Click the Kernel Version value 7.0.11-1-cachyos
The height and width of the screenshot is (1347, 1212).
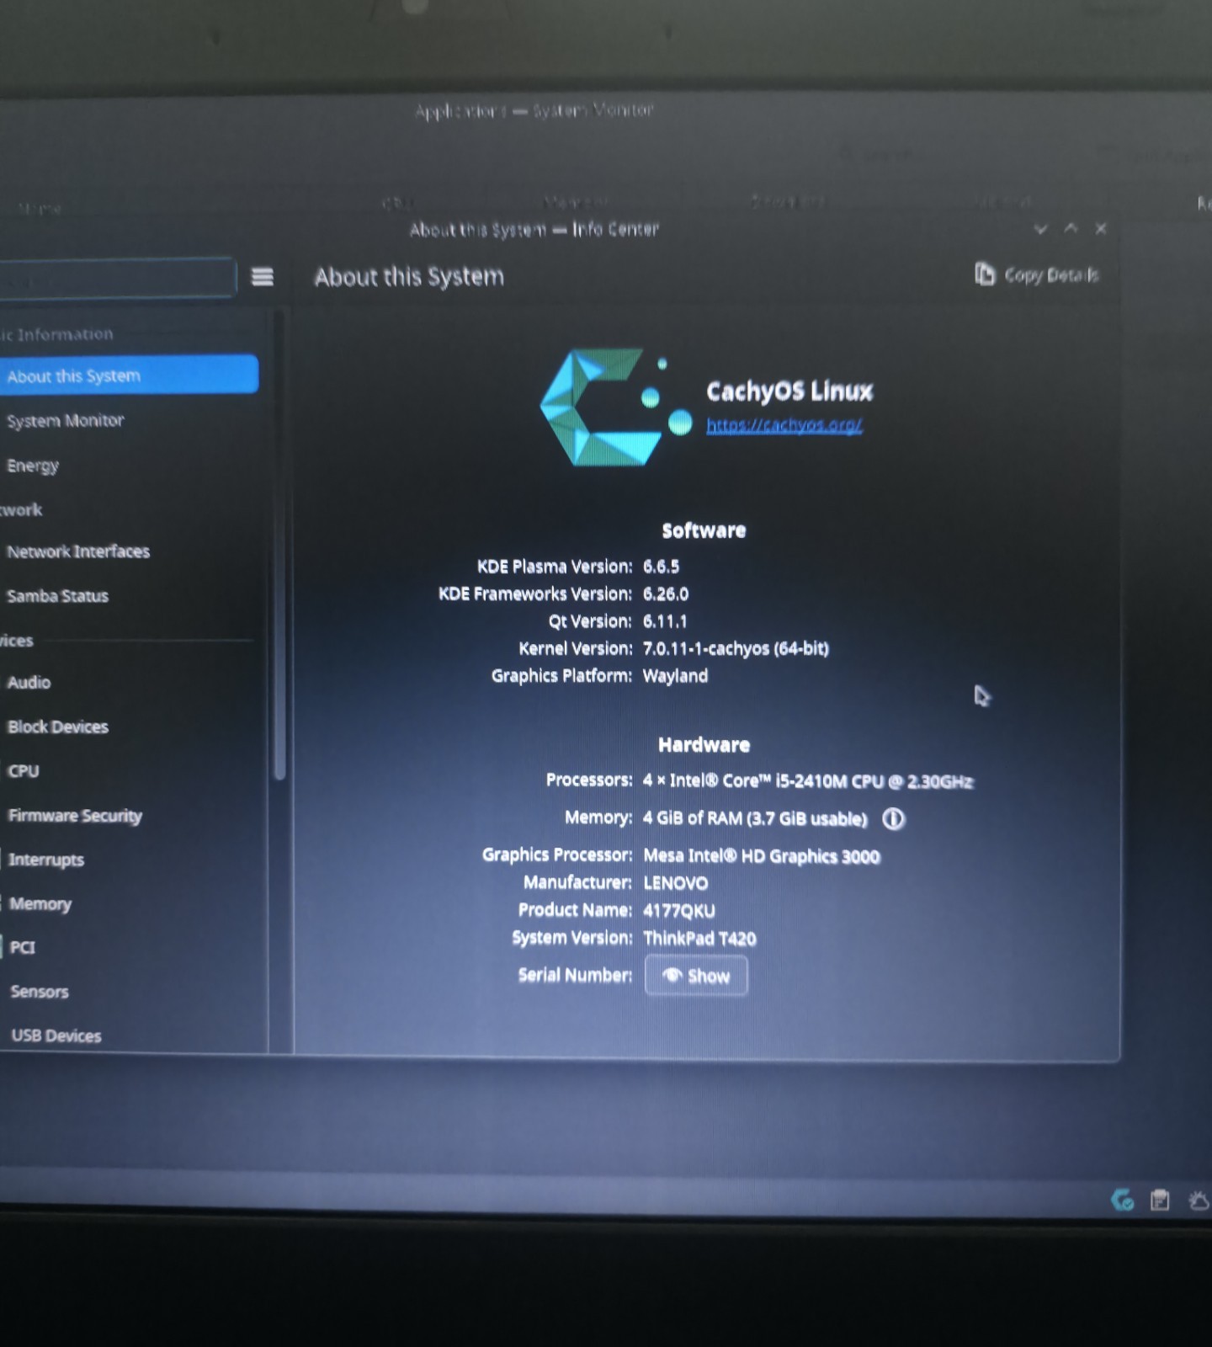pos(736,648)
